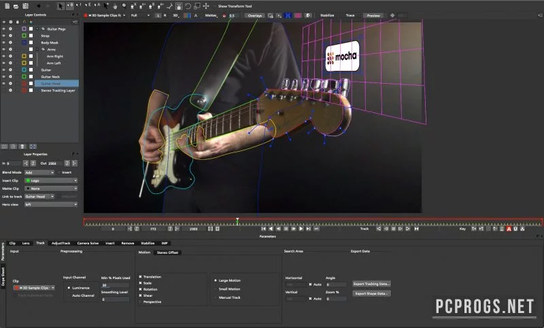
Task: Open the Matte Clip dropdown
Action: point(51,188)
